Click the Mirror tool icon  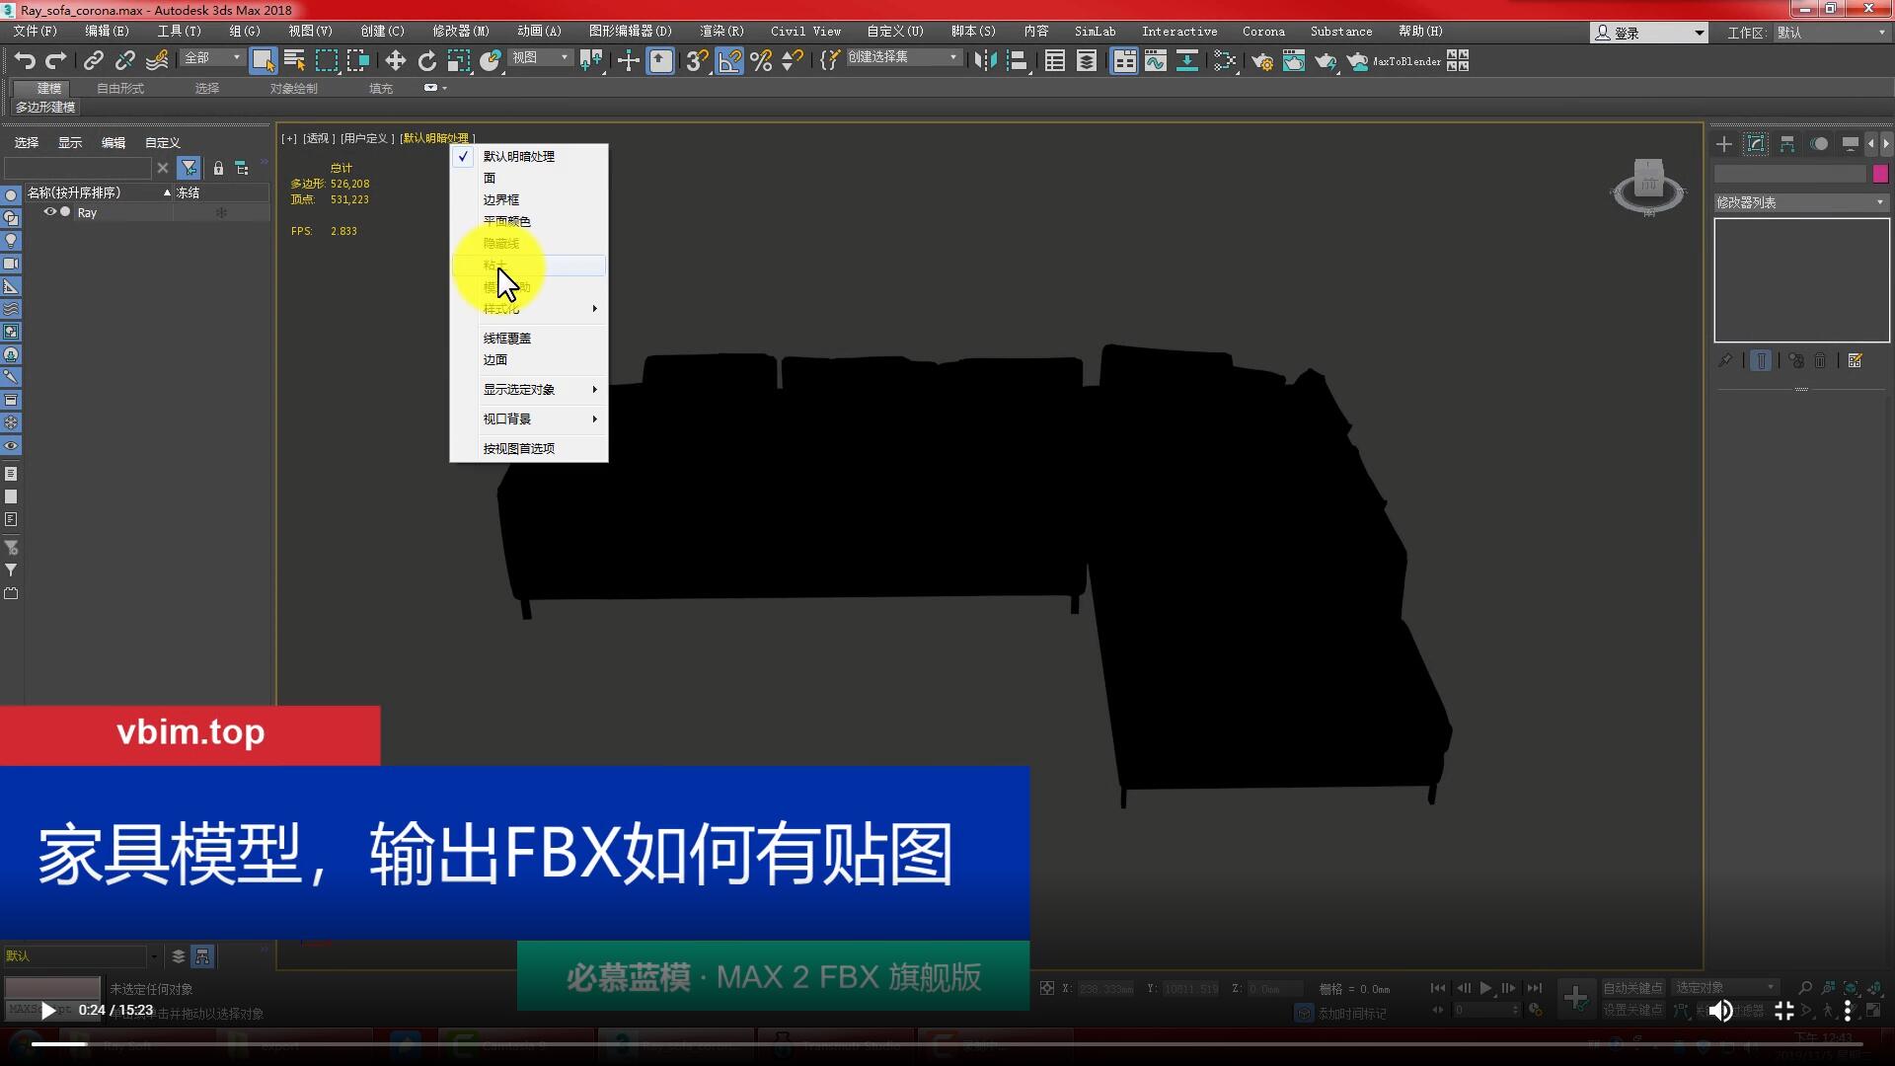pos(984,61)
